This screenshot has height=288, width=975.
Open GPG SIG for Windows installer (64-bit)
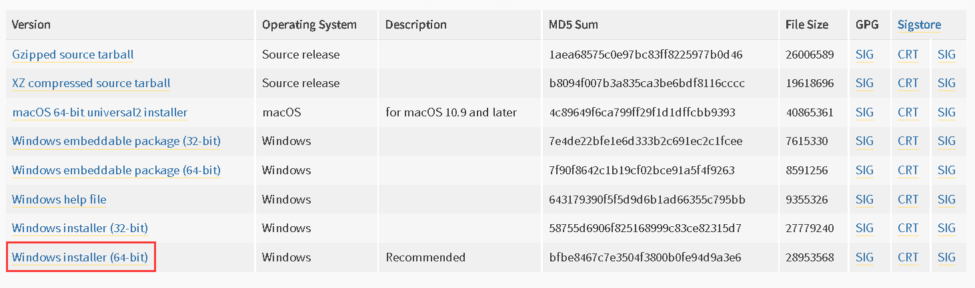point(864,257)
